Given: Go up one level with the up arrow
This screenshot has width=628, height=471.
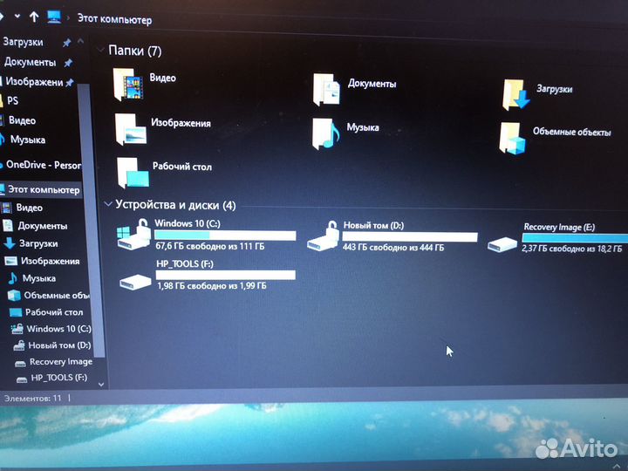Looking at the screenshot, I should (x=34, y=17).
